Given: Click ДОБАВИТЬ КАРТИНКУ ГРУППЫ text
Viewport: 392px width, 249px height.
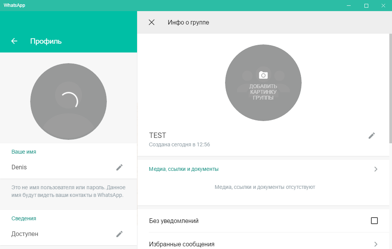Looking at the screenshot, I should click(263, 92).
